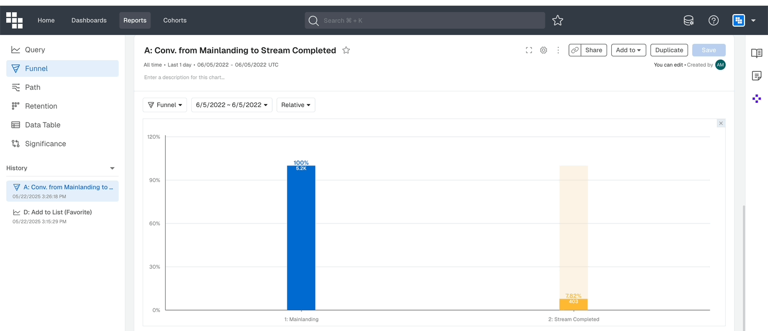This screenshot has height=331, width=768.
Task: Collapse the History section arrow
Action: (x=112, y=168)
